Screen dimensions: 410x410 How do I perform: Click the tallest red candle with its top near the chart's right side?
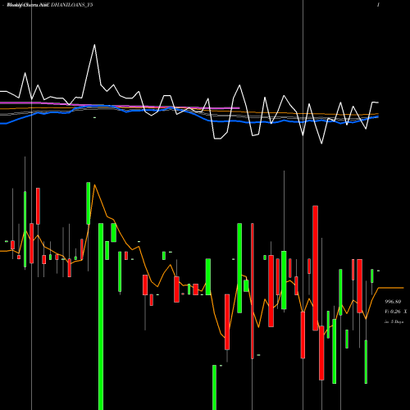point(315,268)
